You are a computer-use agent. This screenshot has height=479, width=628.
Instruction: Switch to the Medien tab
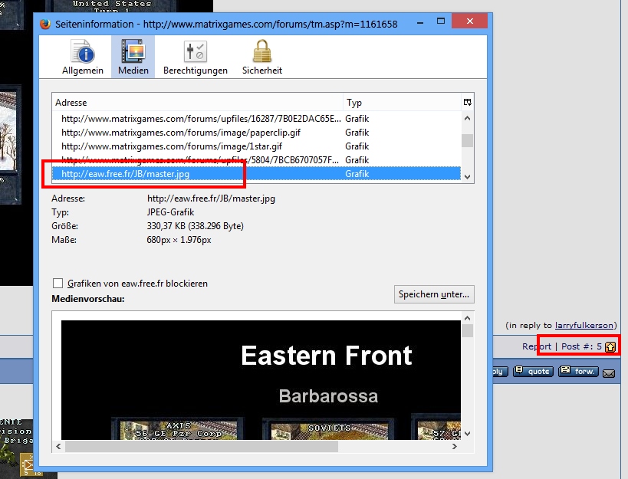pyautogui.click(x=133, y=57)
